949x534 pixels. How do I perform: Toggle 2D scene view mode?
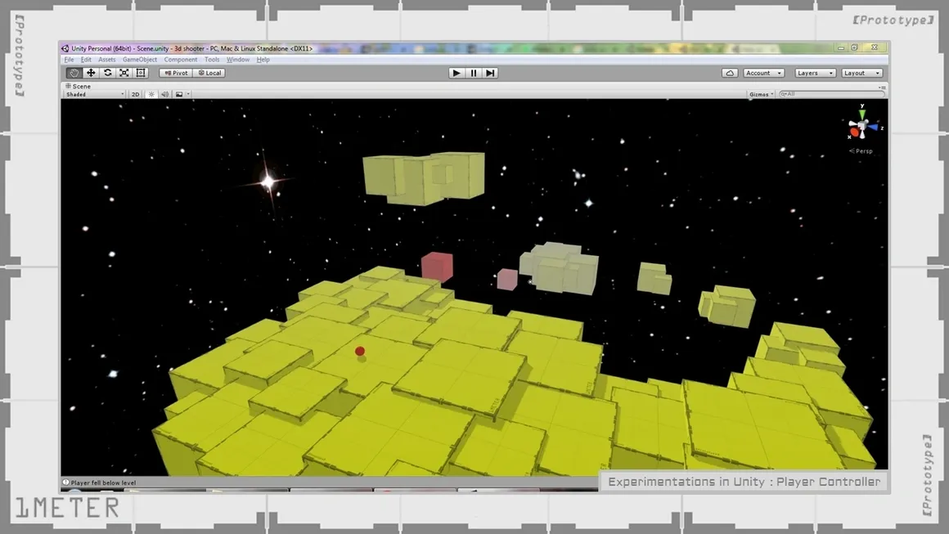136,94
